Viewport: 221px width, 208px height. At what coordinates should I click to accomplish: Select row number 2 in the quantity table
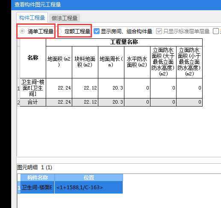[x=18, y=102]
